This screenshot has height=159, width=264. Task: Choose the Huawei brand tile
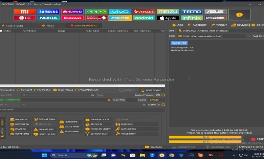pos(72,12)
